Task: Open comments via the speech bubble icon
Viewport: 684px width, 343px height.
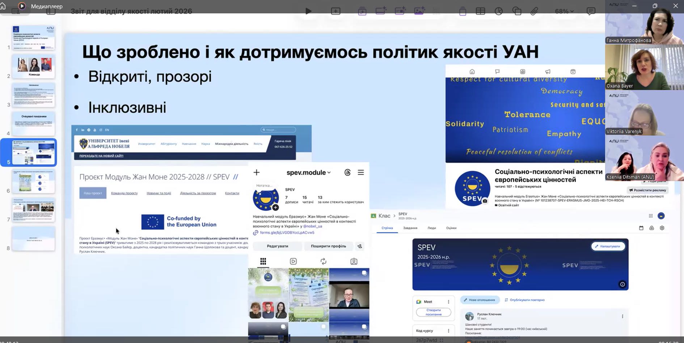Action: pyautogui.click(x=591, y=11)
